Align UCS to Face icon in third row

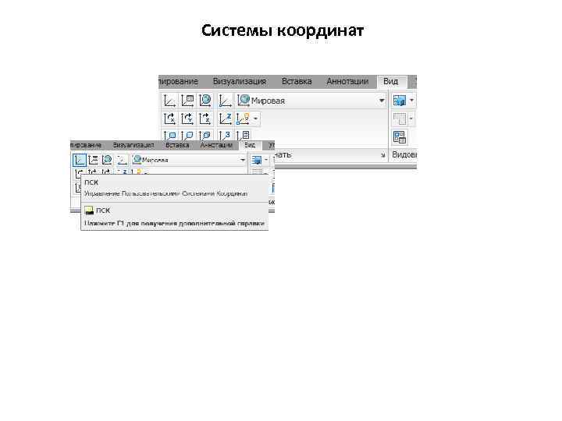205,135
